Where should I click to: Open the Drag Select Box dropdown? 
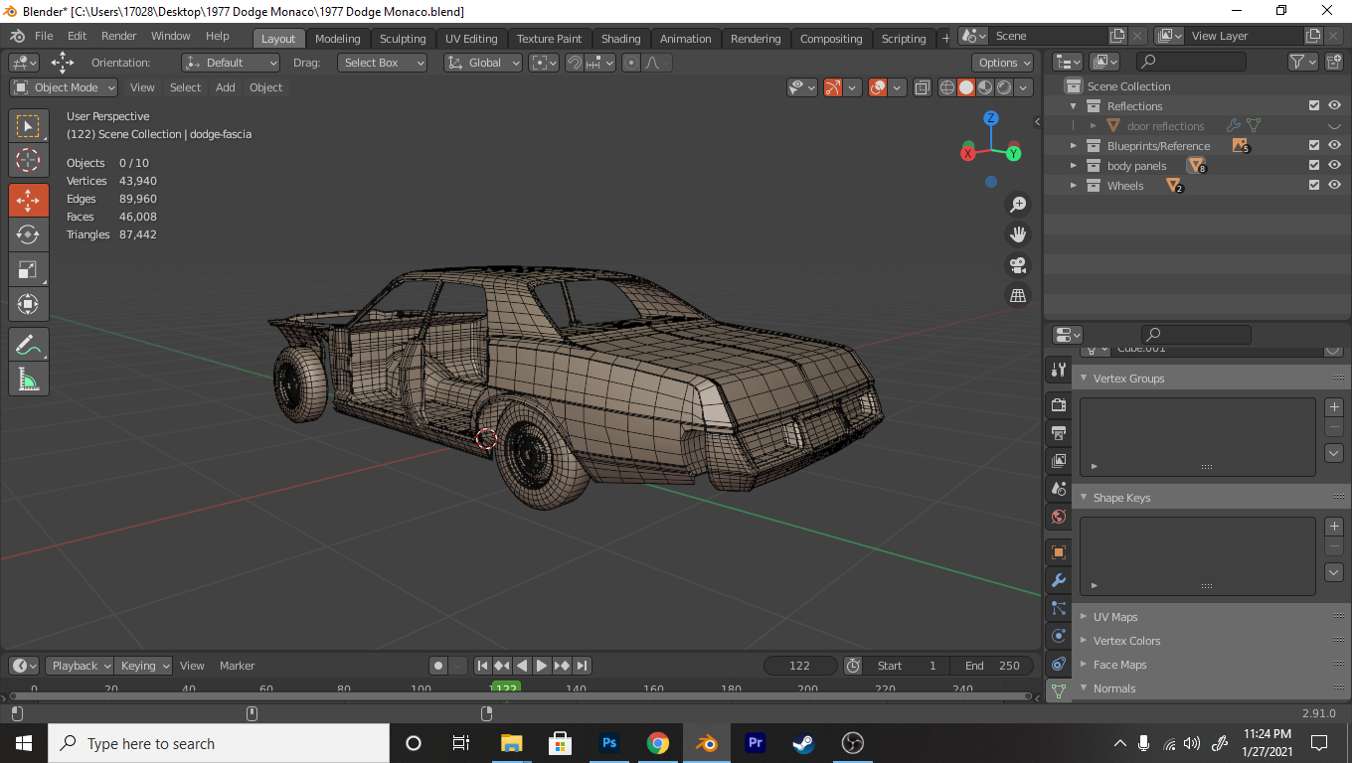click(x=382, y=63)
